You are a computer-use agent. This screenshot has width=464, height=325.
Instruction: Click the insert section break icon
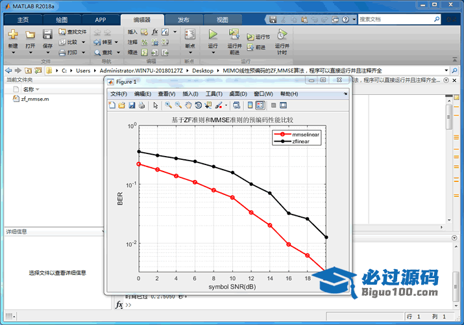(144, 32)
